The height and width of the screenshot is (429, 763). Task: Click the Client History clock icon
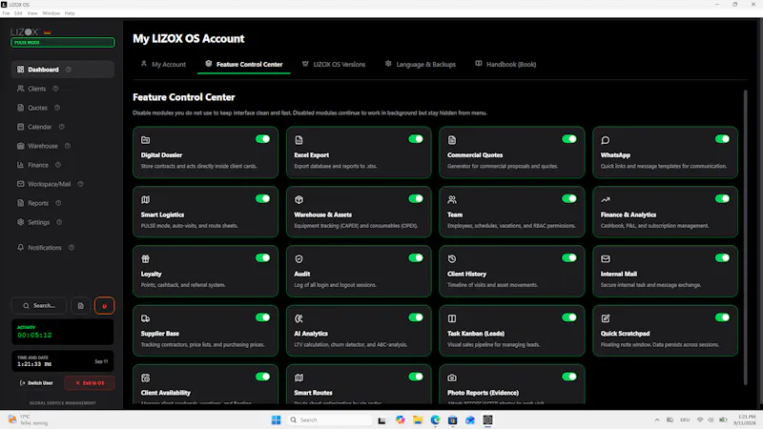coord(452,258)
